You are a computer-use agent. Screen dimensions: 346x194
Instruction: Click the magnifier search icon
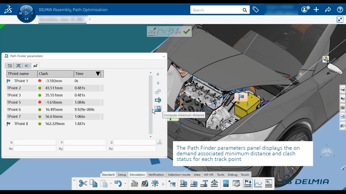point(245,10)
